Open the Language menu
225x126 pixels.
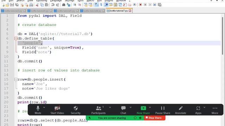(56, 1)
